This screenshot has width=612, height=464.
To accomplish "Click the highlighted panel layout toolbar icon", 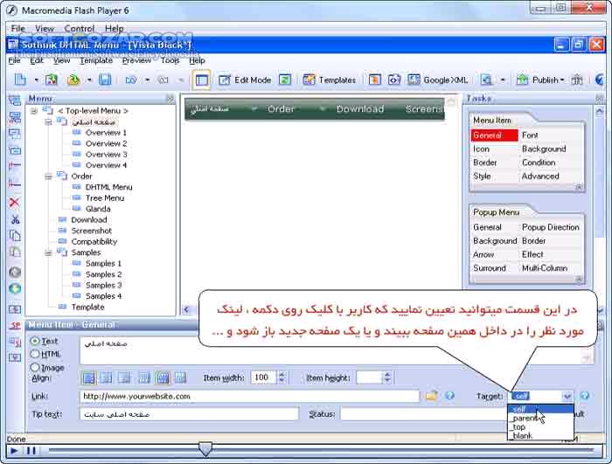I will (201, 80).
